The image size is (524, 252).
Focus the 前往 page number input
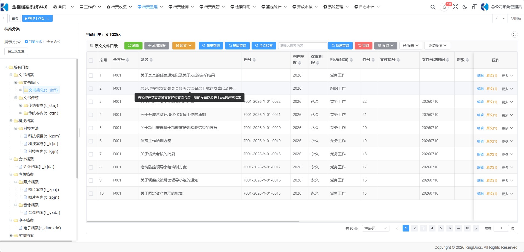point(501,228)
